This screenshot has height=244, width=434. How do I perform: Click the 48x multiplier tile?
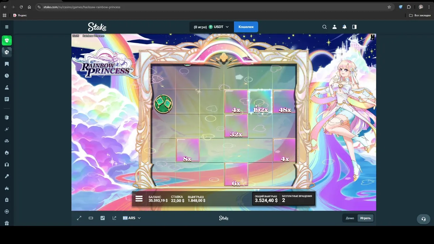point(284,101)
